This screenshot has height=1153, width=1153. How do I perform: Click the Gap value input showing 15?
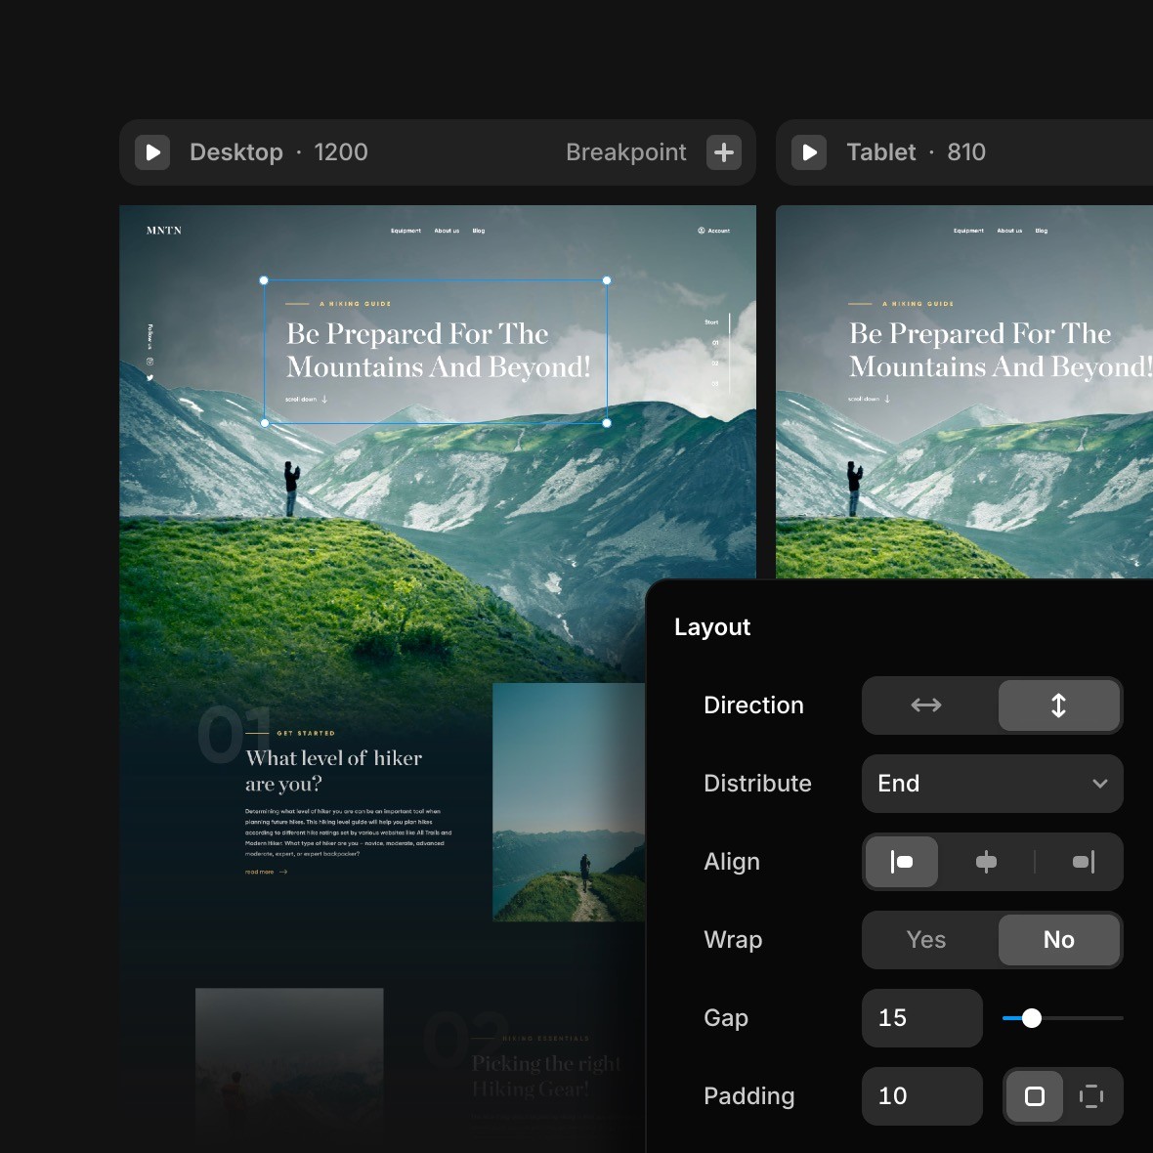pos(920,1018)
